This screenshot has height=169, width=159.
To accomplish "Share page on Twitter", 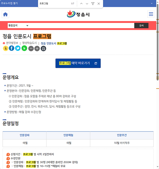I will [x=18, y=48].
